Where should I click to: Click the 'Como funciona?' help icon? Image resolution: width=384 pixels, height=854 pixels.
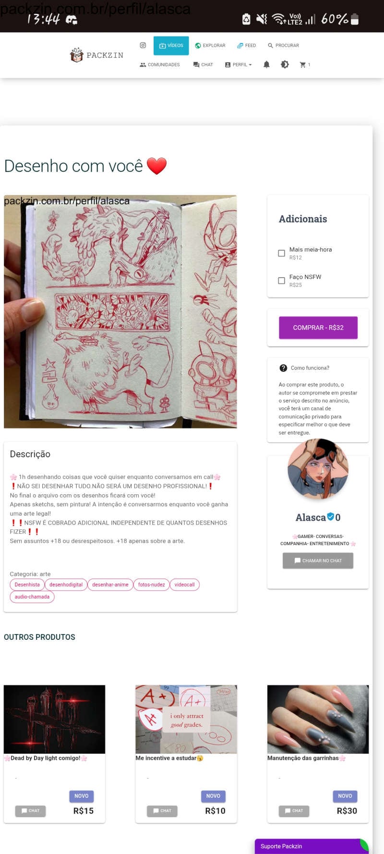(x=283, y=368)
